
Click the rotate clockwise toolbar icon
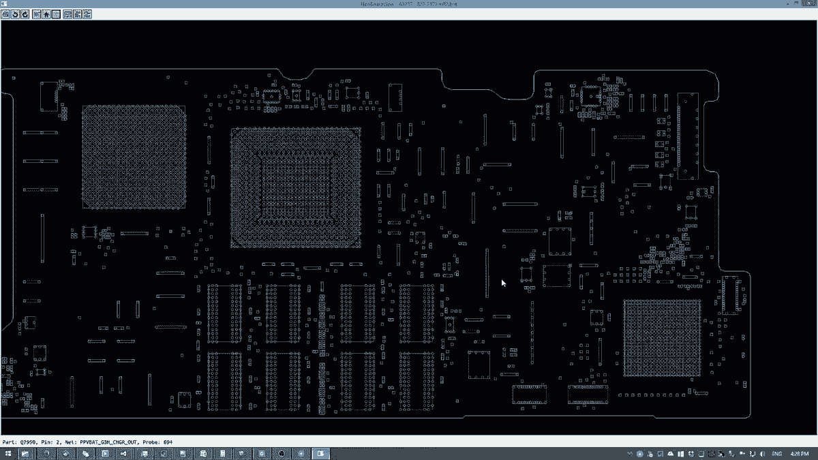point(25,14)
